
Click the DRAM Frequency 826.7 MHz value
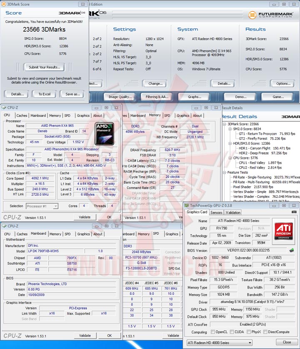172,150
